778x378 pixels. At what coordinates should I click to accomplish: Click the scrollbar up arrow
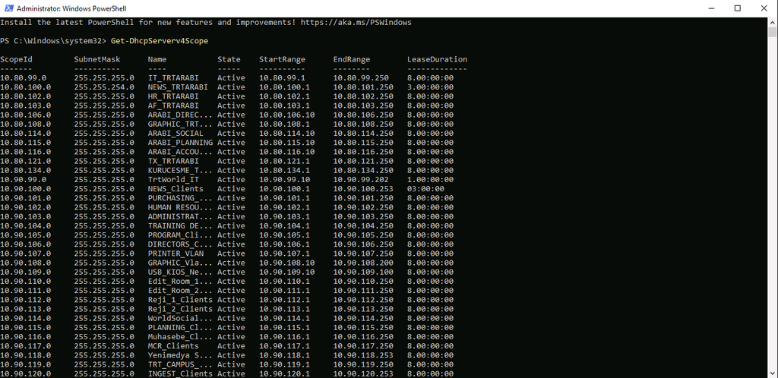coord(773,22)
